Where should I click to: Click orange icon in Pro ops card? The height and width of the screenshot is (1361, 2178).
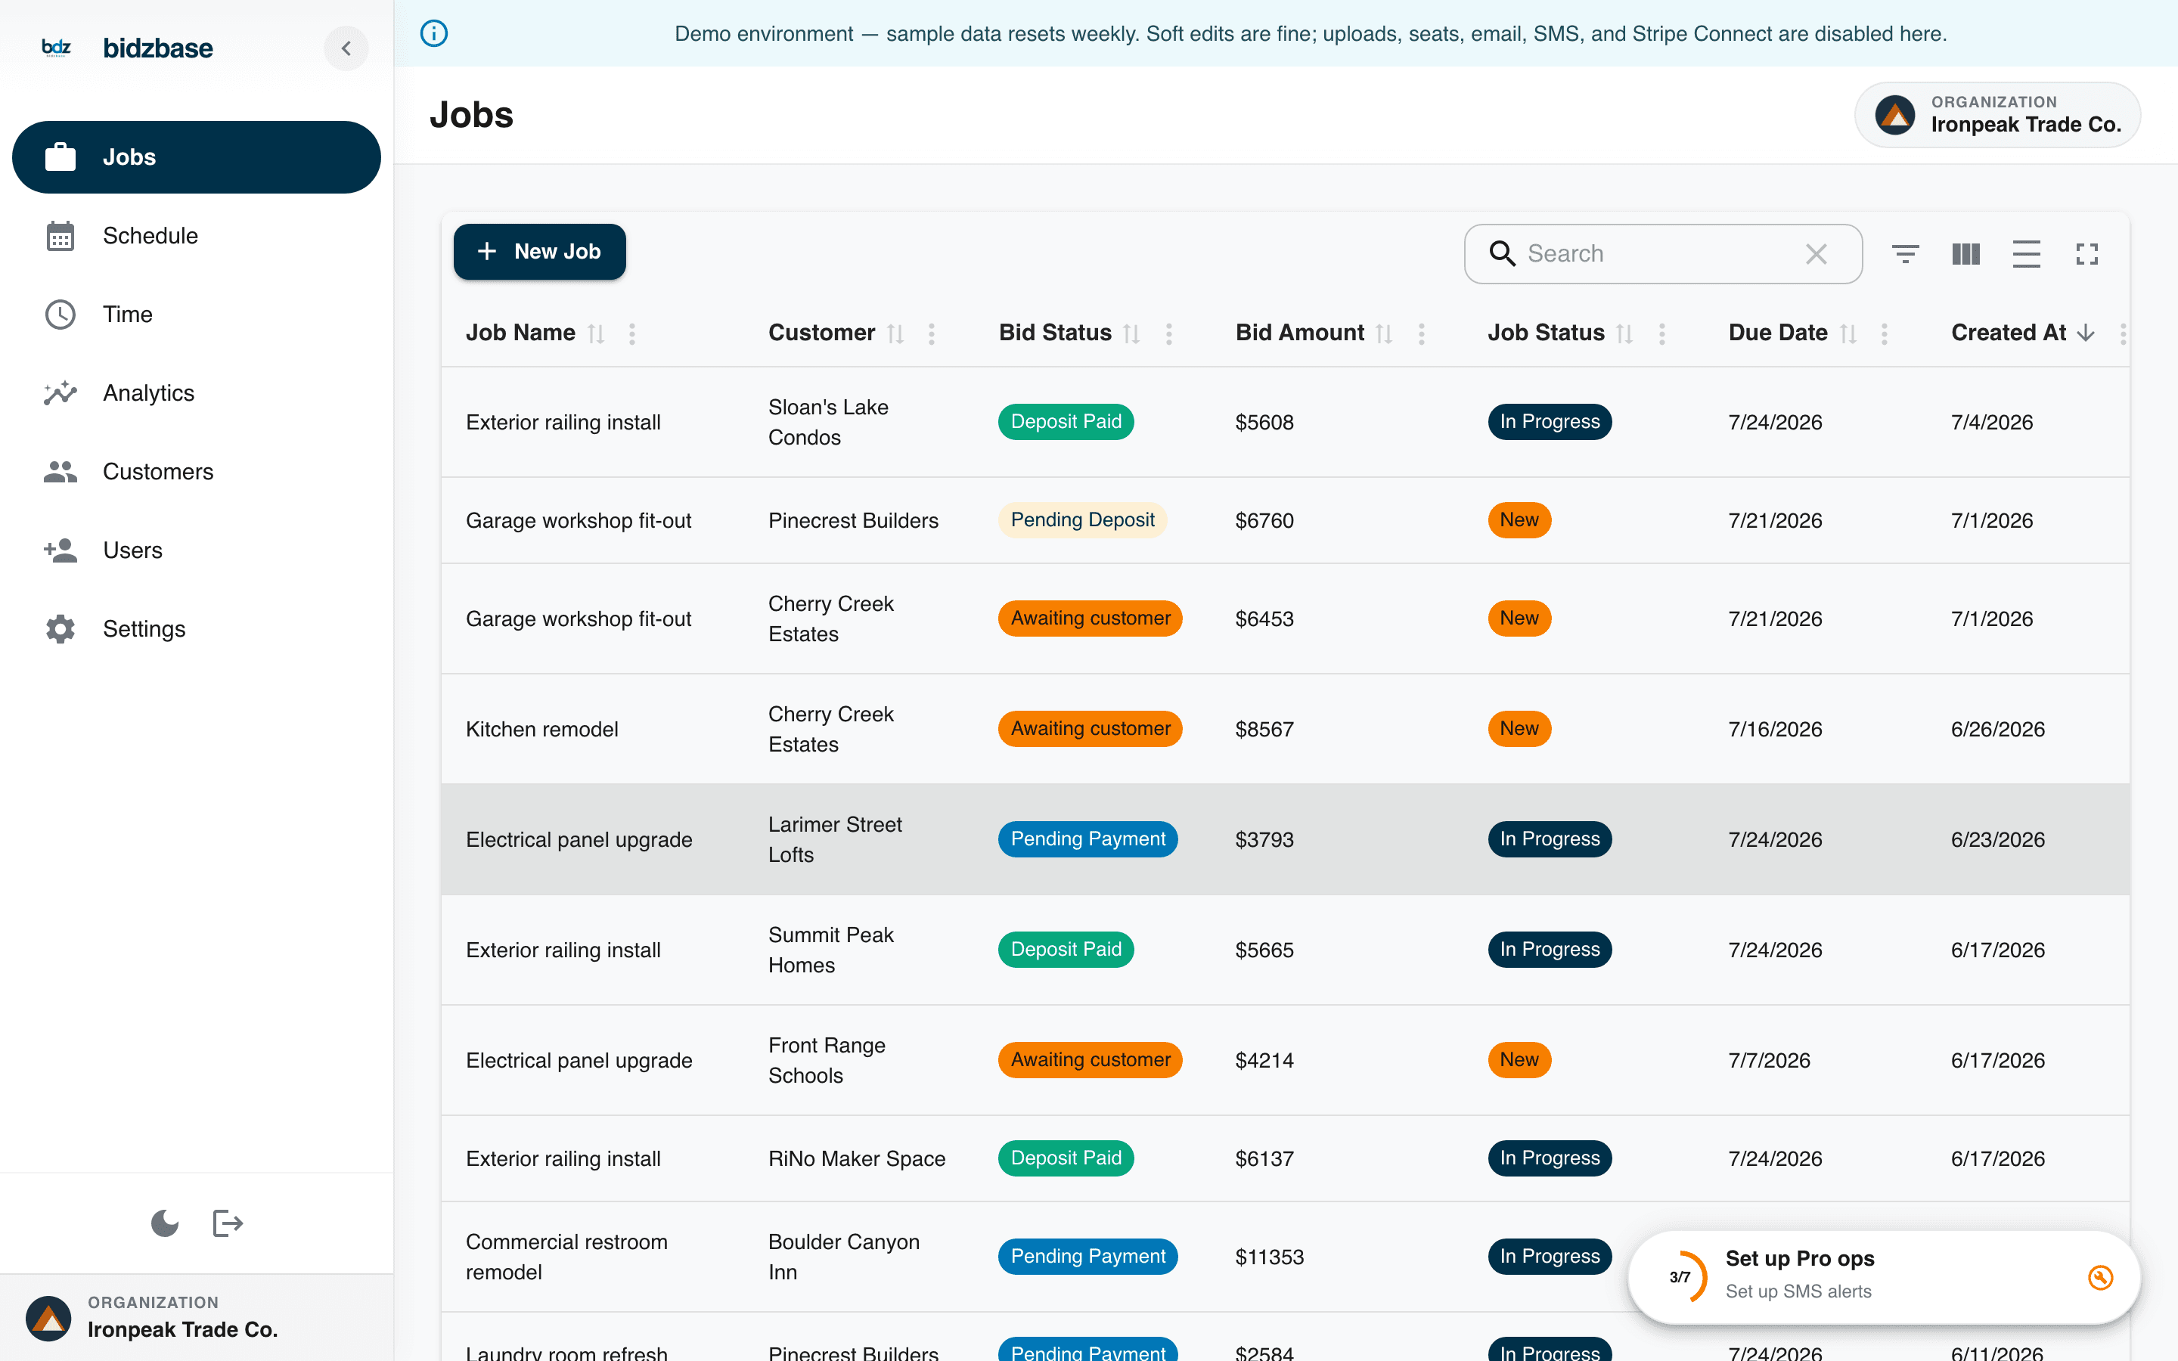click(x=2101, y=1277)
